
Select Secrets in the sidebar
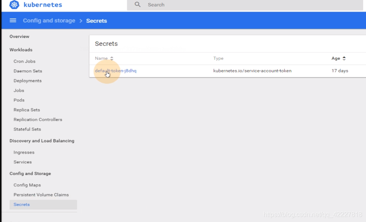43,205
